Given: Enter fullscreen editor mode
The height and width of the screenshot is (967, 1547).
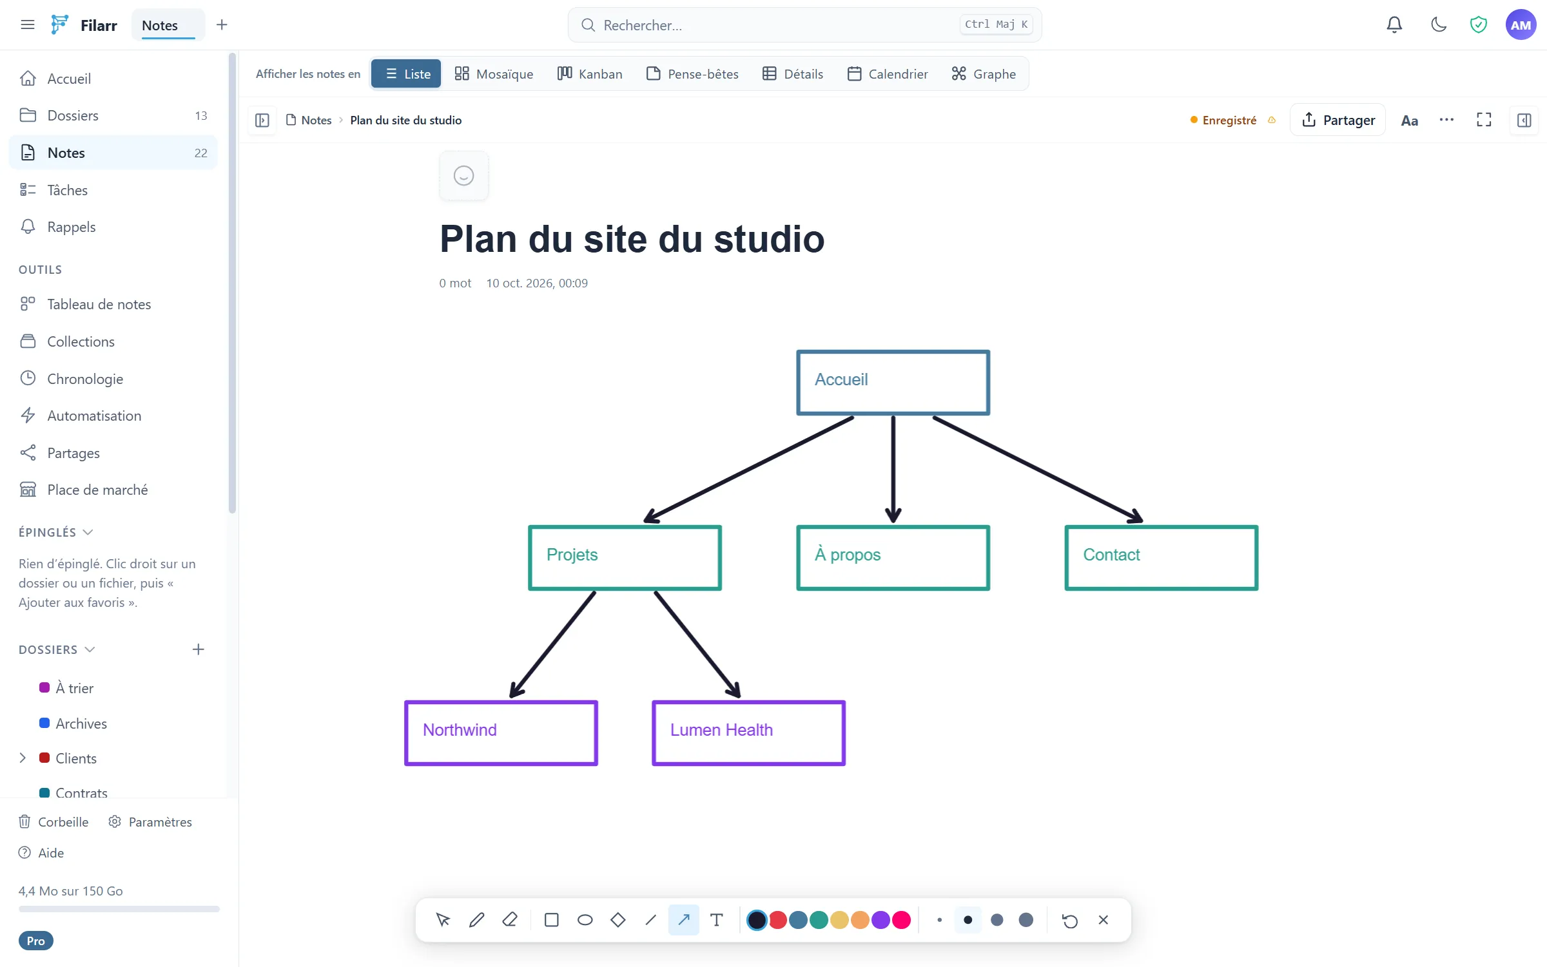Looking at the screenshot, I should pyautogui.click(x=1484, y=120).
